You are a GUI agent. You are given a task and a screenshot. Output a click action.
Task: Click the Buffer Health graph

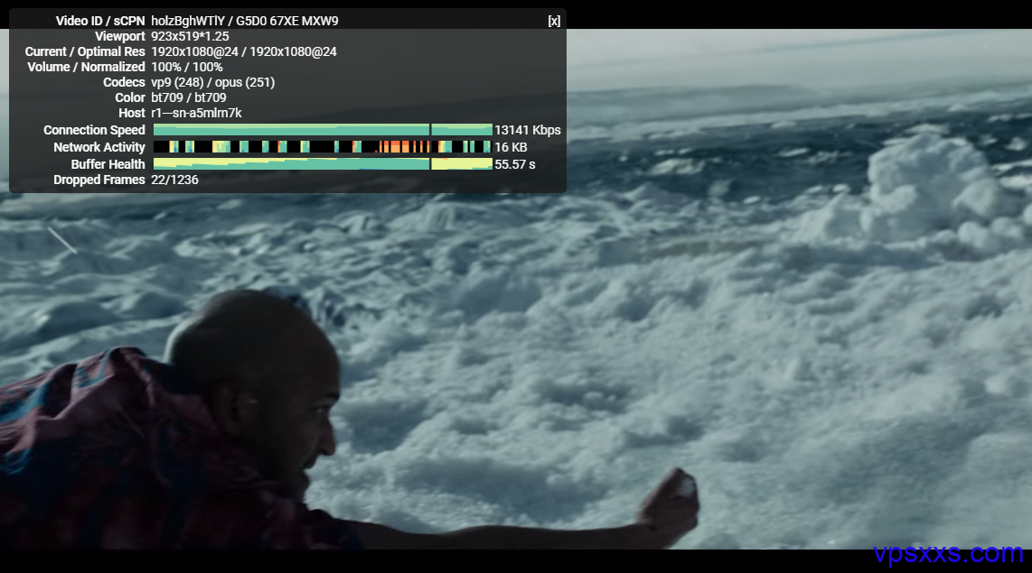point(323,163)
